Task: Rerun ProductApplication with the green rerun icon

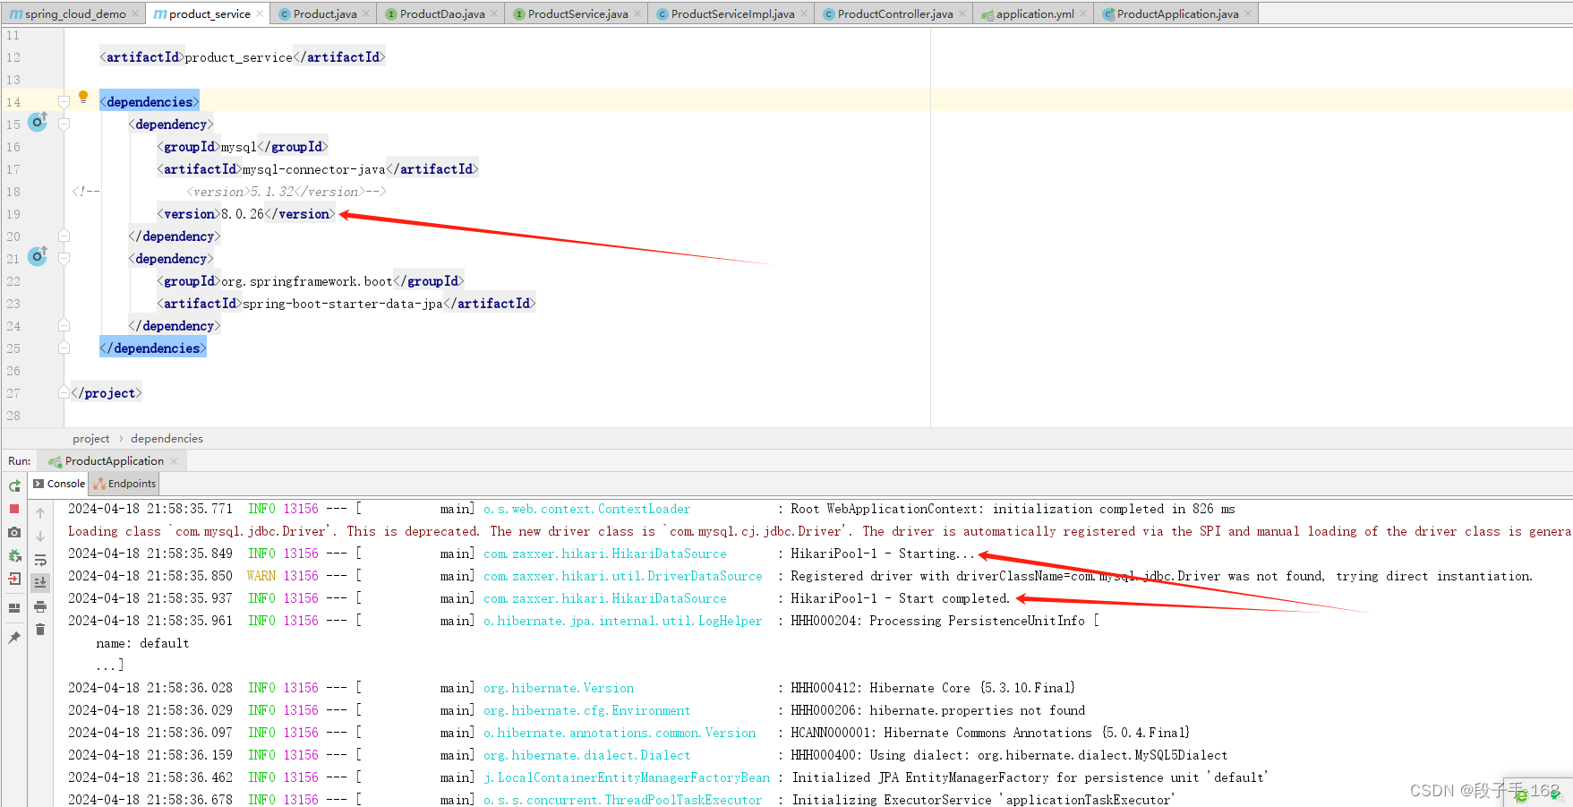Action: click(14, 485)
